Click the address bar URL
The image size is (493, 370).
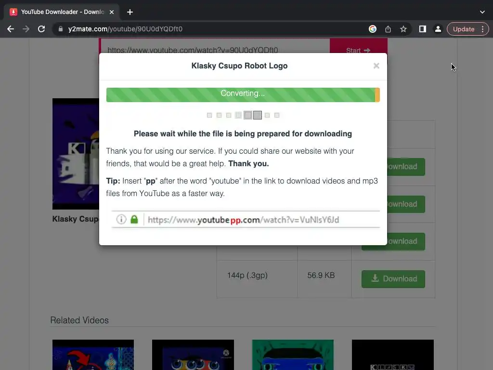(125, 29)
